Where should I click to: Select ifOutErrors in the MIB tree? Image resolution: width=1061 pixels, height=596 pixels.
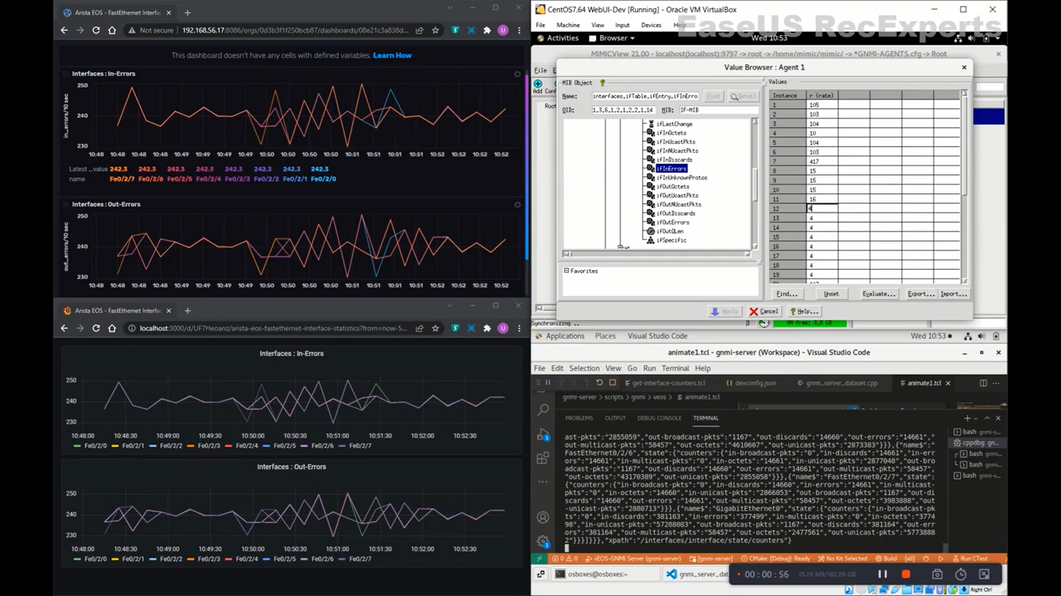(x=673, y=222)
